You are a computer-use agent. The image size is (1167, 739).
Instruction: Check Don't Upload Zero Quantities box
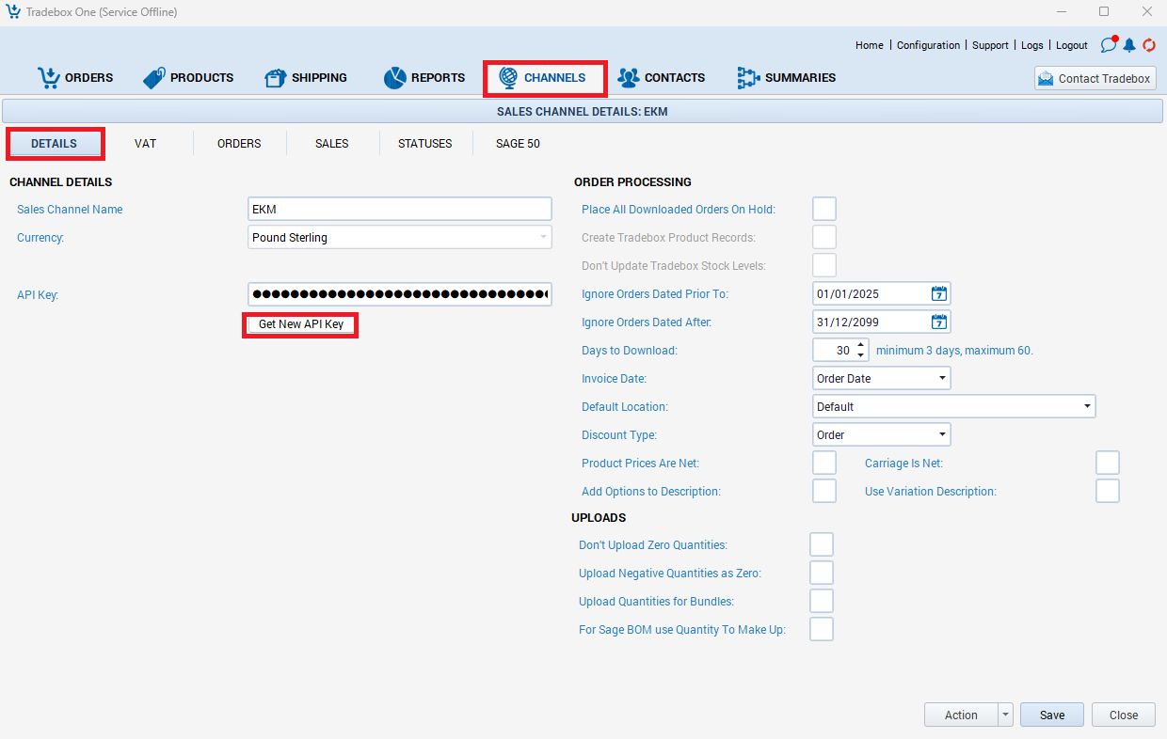coord(822,545)
